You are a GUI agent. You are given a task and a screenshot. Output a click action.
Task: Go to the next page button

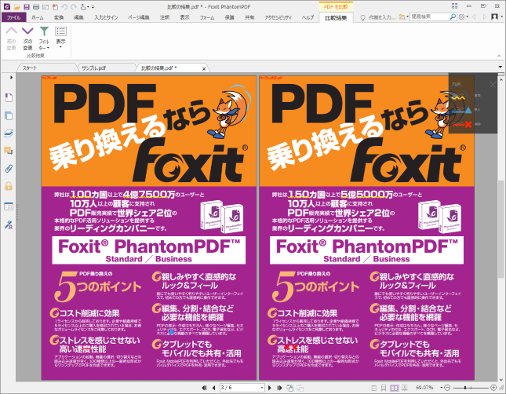(270, 388)
